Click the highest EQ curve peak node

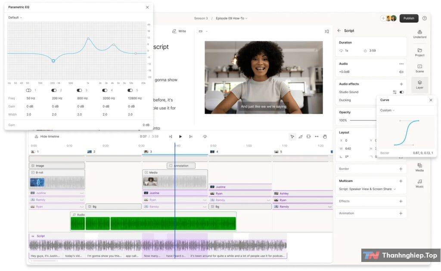(88, 38)
